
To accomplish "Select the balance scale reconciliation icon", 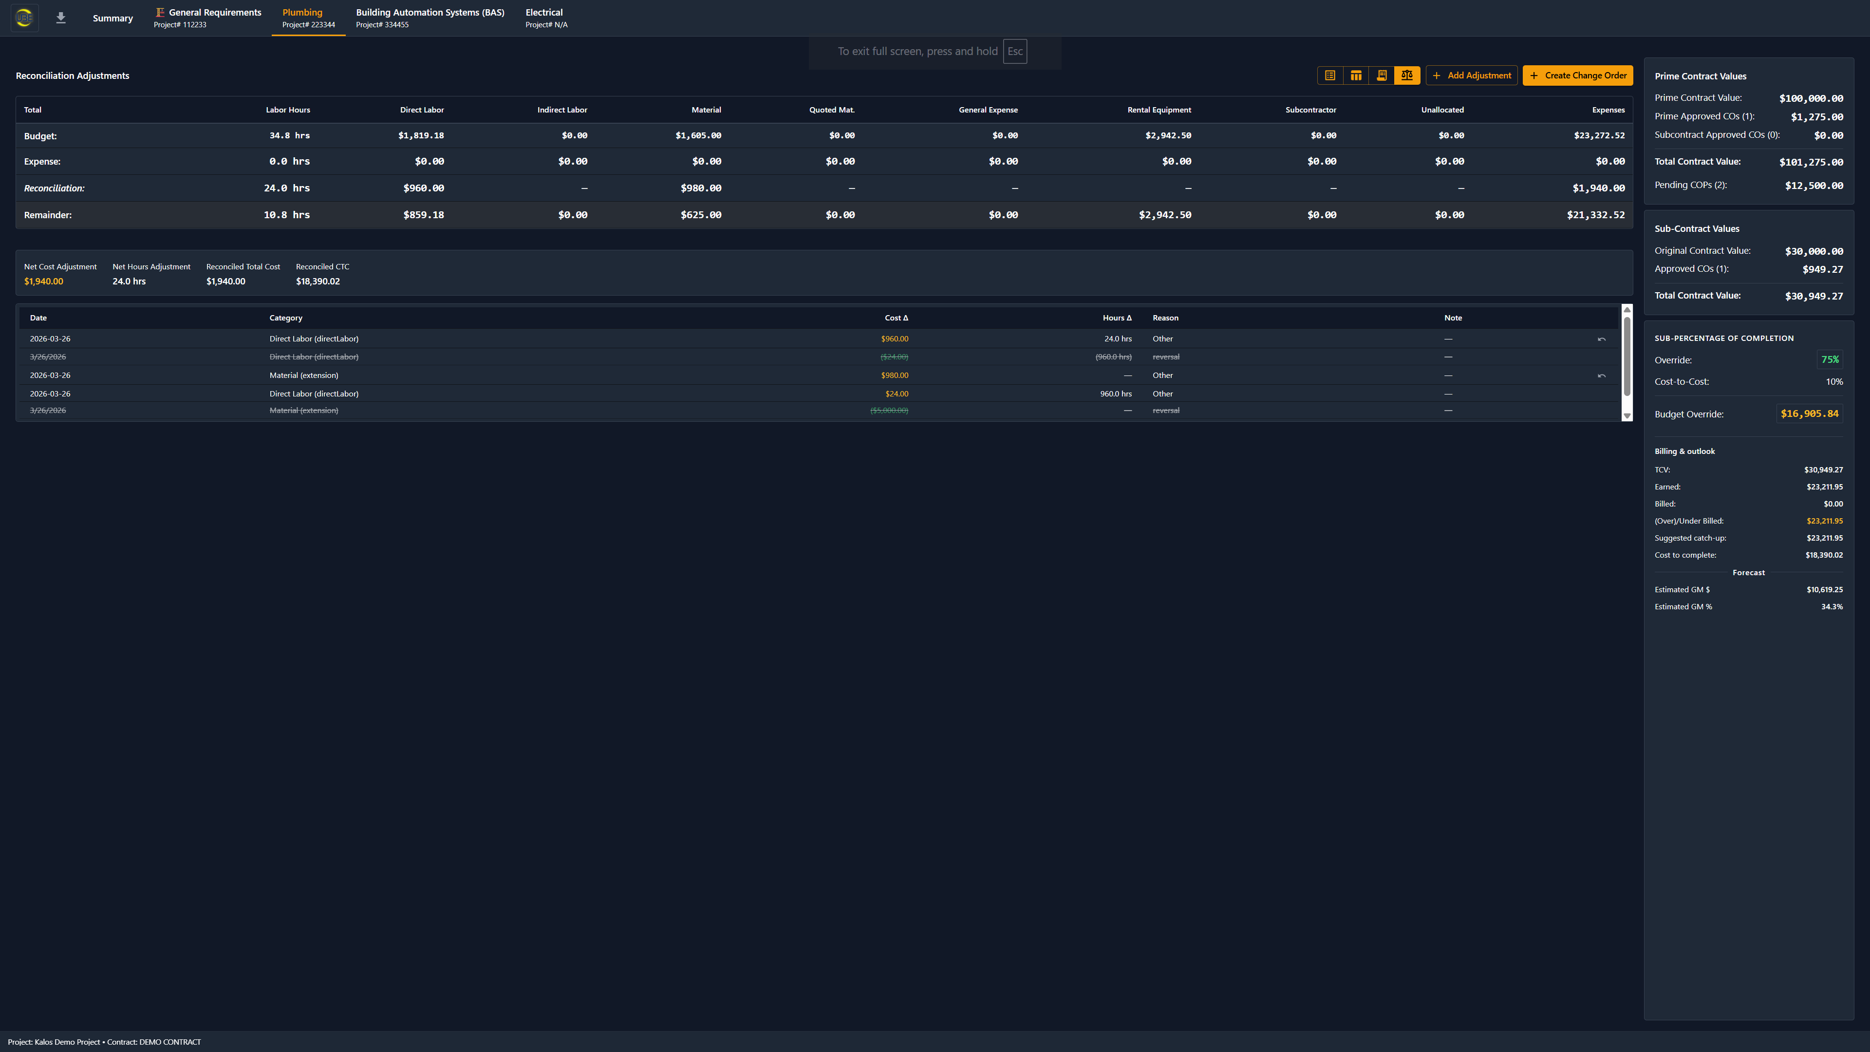I will click(x=1407, y=75).
